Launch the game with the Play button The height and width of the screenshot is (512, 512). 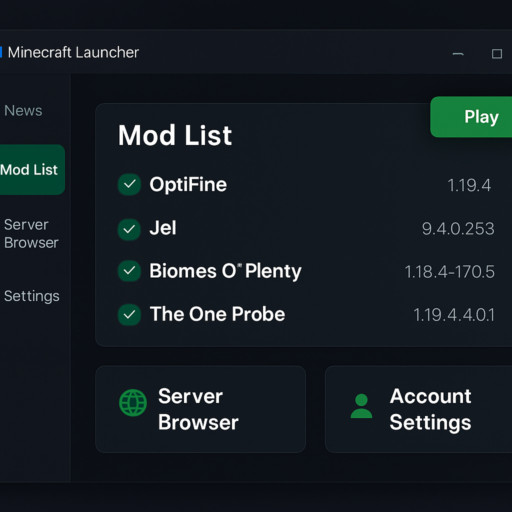tap(471, 117)
